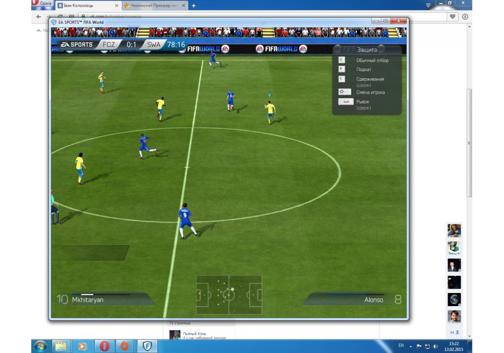Click the Подкат label
This screenshot has height=353, width=504.
tap(363, 69)
